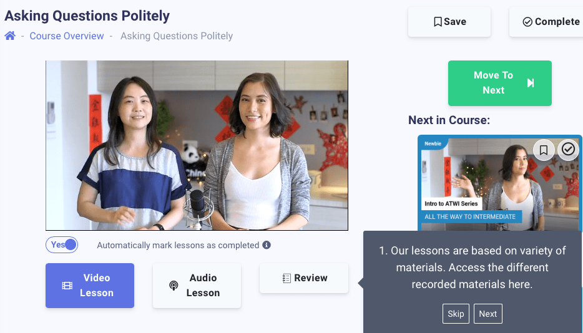
Task: Skip the onboarding tooltip tour
Action: pyautogui.click(x=456, y=314)
